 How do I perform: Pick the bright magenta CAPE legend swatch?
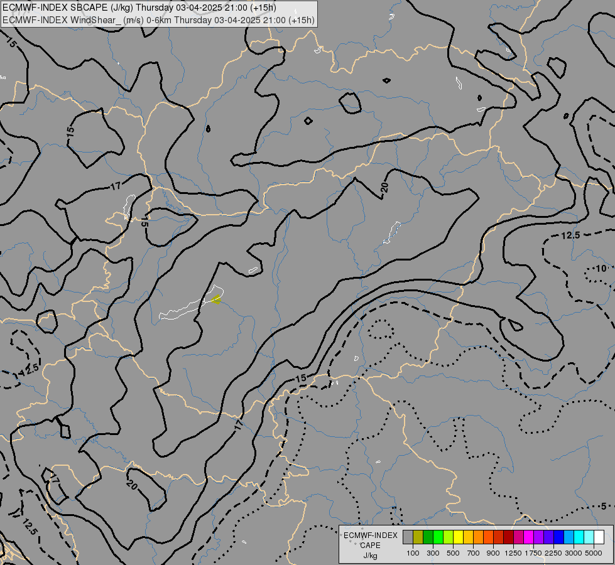(529, 537)
